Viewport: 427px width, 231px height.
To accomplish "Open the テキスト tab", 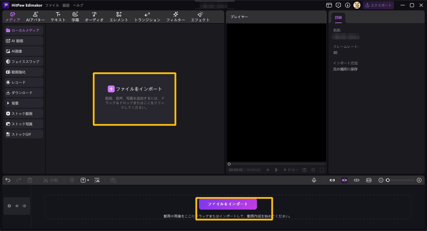I will (x=58, y=17).
